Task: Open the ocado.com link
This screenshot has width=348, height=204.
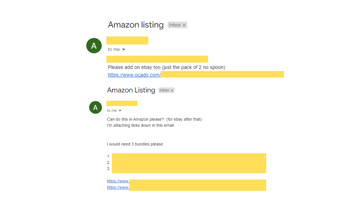Action: (x=134, y=75)
